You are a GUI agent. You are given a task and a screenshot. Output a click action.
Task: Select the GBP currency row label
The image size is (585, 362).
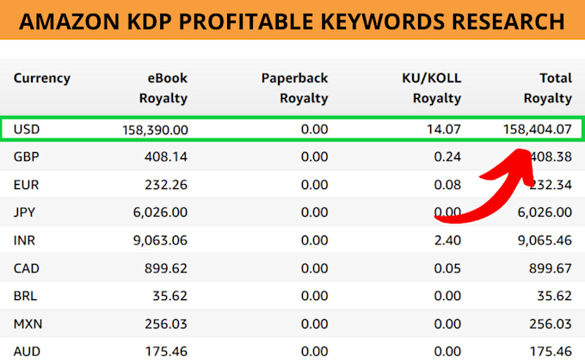[26, 156]
